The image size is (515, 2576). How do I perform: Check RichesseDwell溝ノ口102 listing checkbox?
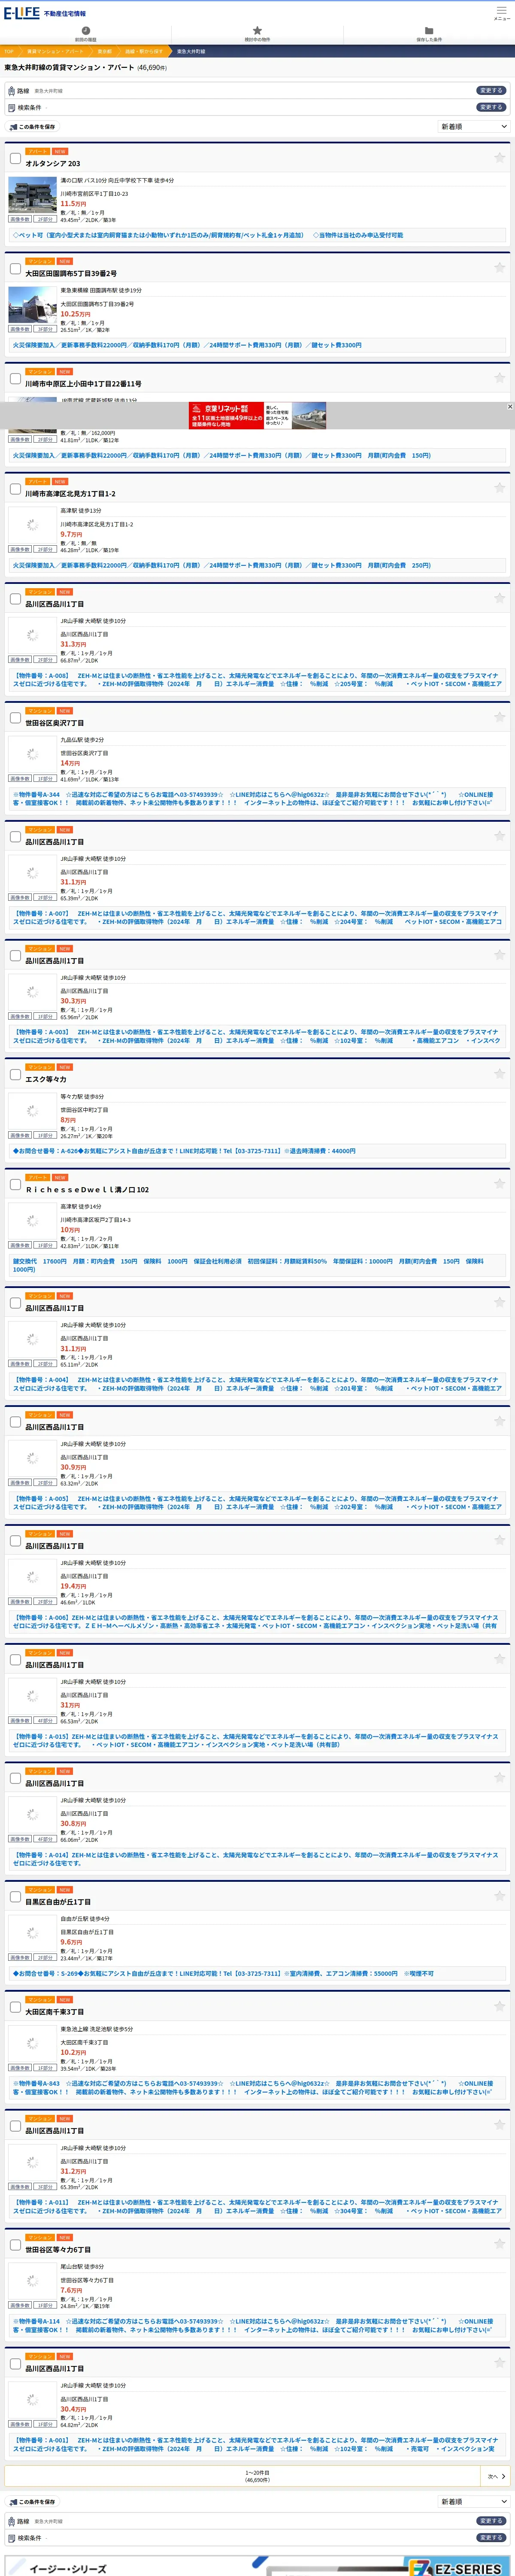click(15, 1185)
